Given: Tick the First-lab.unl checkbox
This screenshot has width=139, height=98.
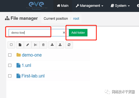Looking at the screenshot, I should click(x=10, y=76).
